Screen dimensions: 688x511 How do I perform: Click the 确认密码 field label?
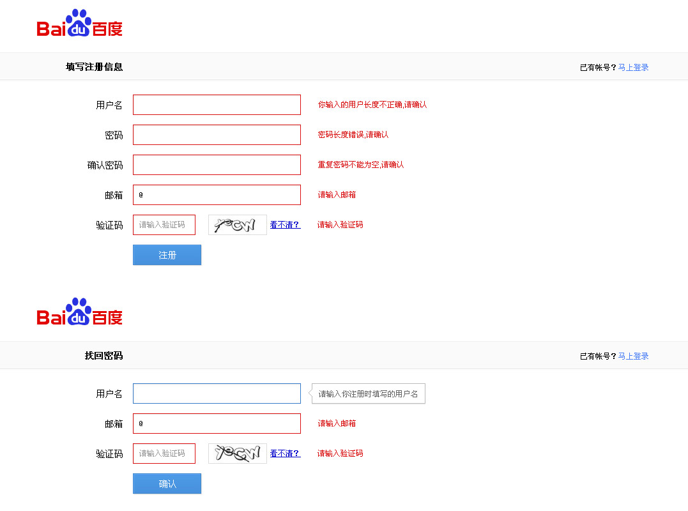[x=105, y=165]
